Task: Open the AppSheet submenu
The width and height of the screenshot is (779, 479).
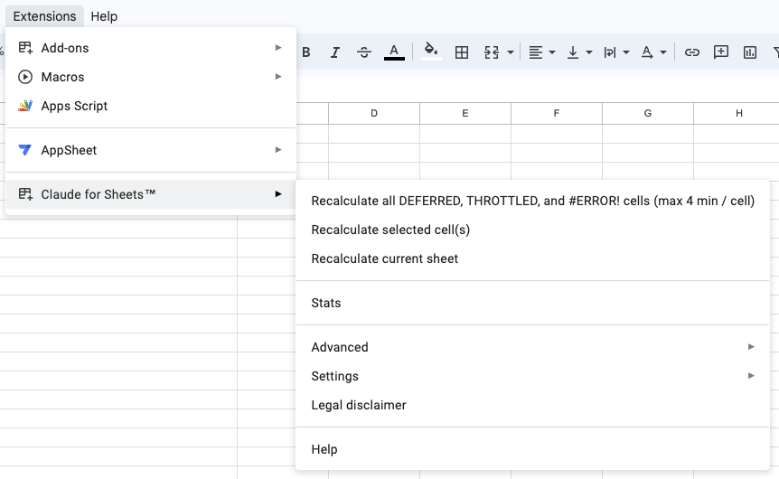Action: [151, 150]
